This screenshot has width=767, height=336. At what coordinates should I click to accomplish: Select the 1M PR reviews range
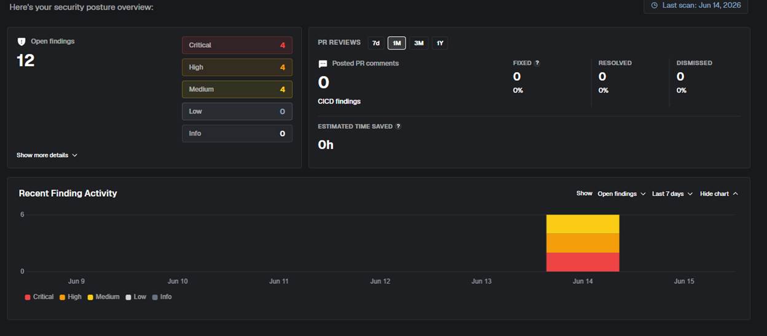click(396, 43)
